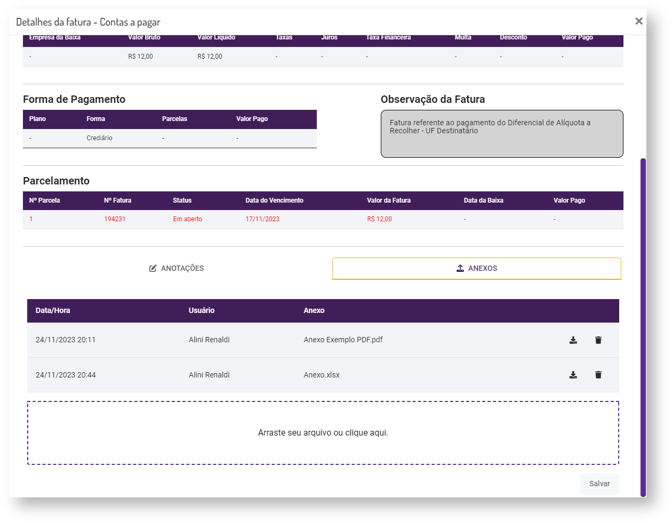The width and height of the screenshot is (672, 523).
Task: Delete the Anexo.xlsx attachment
Action: [598, 375]
